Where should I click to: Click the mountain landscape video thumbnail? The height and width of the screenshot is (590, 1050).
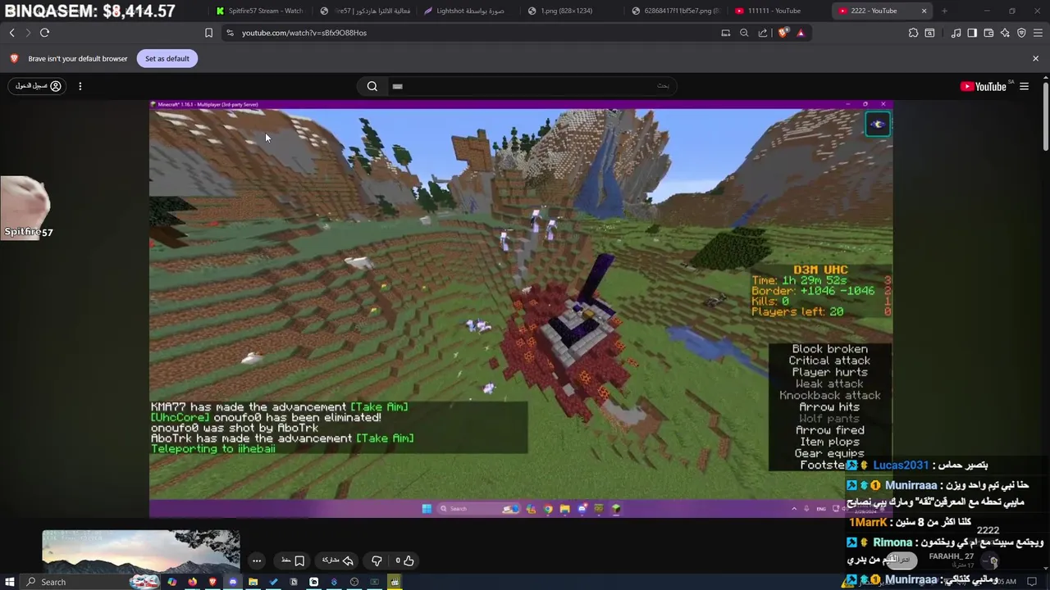(x=141, y=551)
